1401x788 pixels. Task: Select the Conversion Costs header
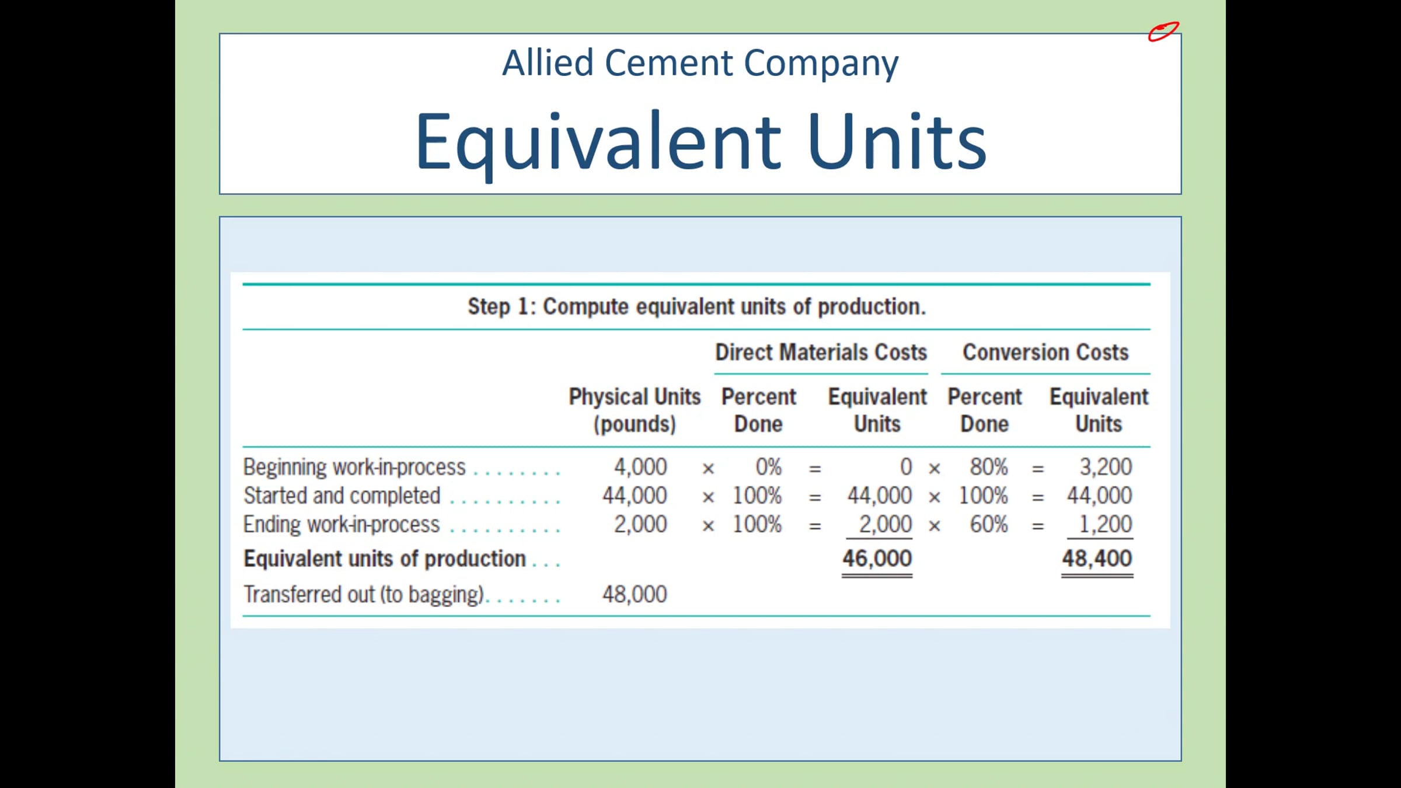pos(1045,353)
